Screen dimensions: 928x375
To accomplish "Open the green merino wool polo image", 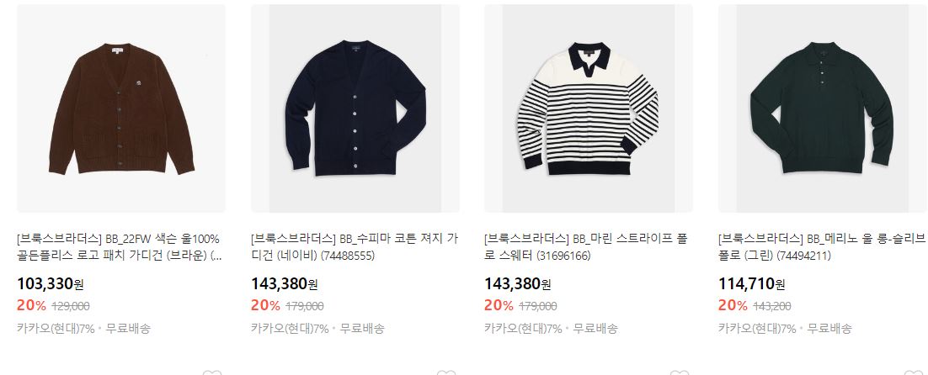I will coord(823,108).
